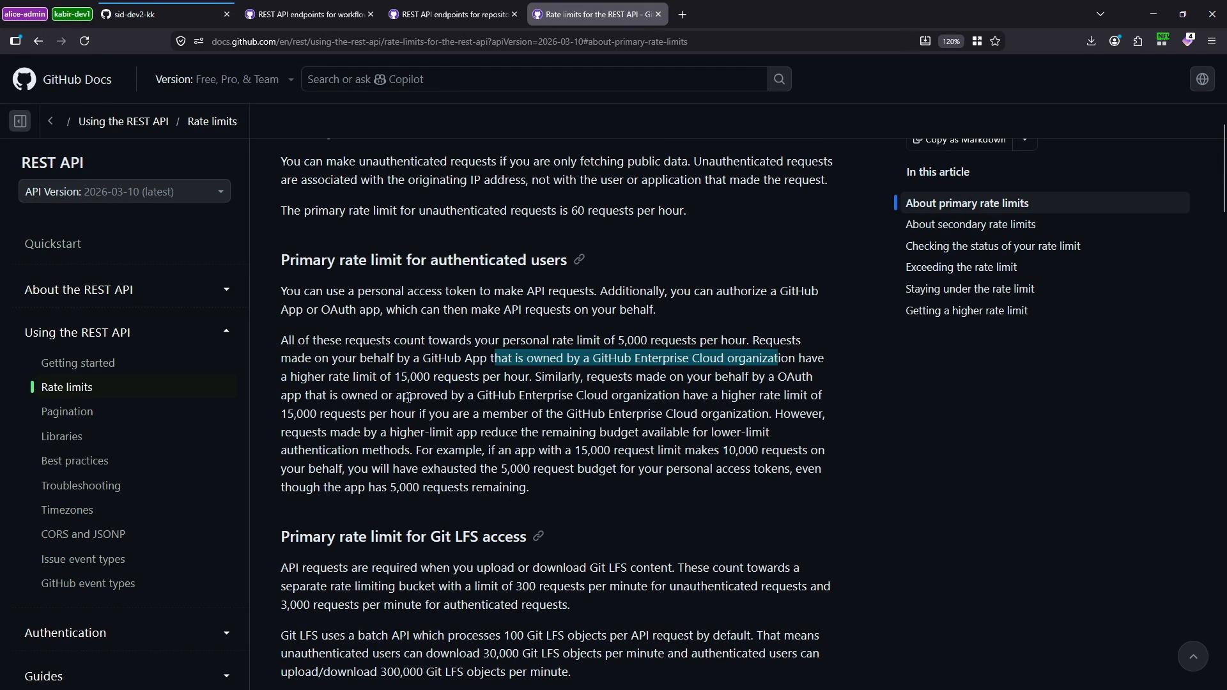The image size is (1227, 690).
Task: Click the Search or ask Copilot field
Action: [534, 79]
